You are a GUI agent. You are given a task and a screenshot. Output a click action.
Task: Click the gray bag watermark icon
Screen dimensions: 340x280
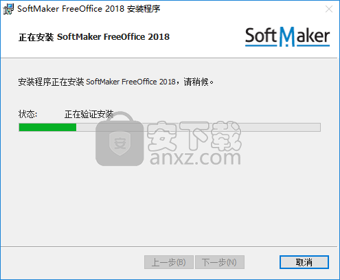[x=120, y=139]
